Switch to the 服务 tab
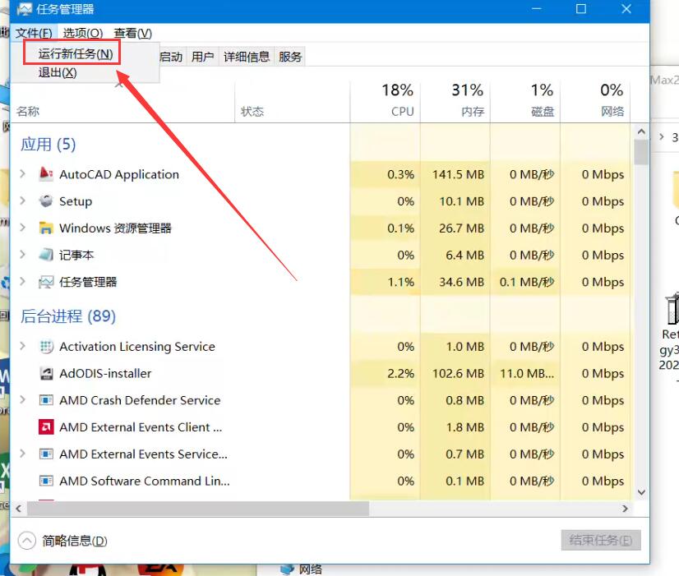The image size is (679, 576). pyautogui.click(x=290, y=57)
